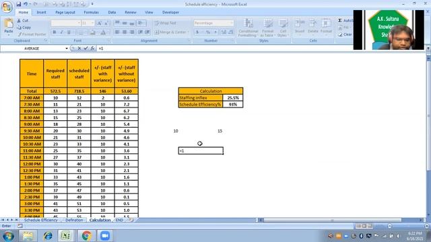The image size is (431, 242).
Task: Open Zoom from the taskbar
Action: (105, 236)
